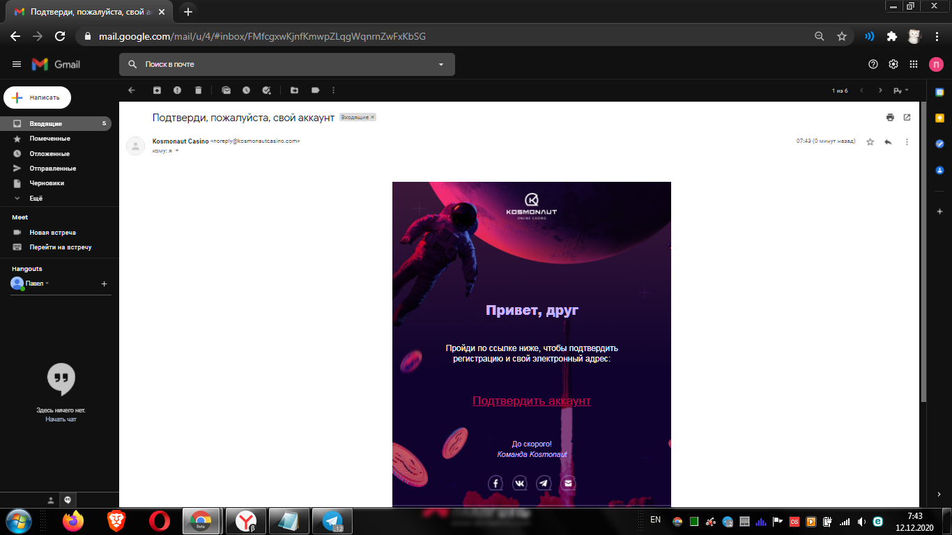Click the 'Написать' compose button

tap(37, 98)
